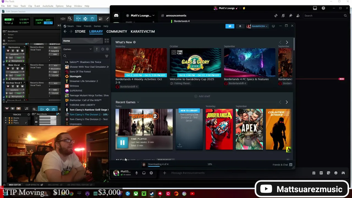Open the Discord inbox icon
The image size is (352, 198).
click(315, 8)
